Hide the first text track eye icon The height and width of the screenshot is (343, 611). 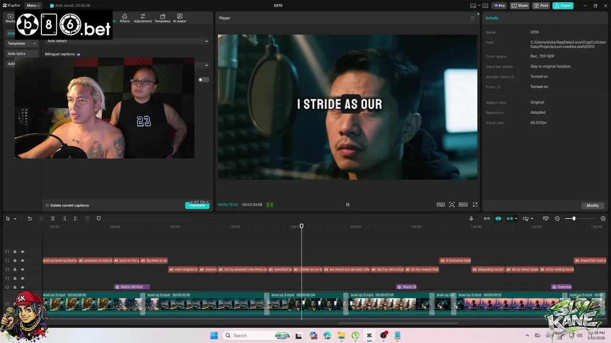[22, 252]
